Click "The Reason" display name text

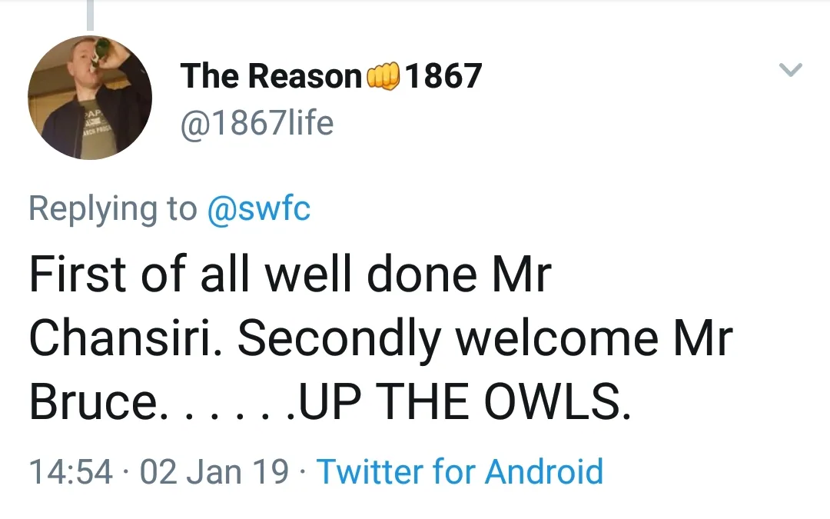pyautogui.click(x=271, y=76)
